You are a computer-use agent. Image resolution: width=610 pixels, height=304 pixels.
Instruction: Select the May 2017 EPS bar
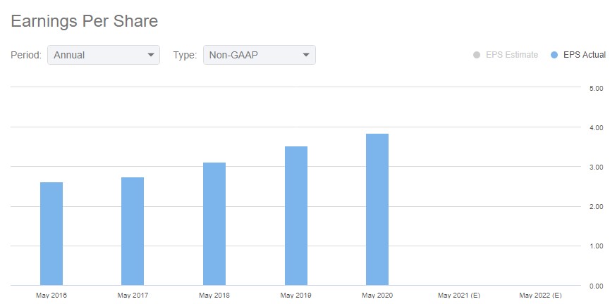pos(133,232)
